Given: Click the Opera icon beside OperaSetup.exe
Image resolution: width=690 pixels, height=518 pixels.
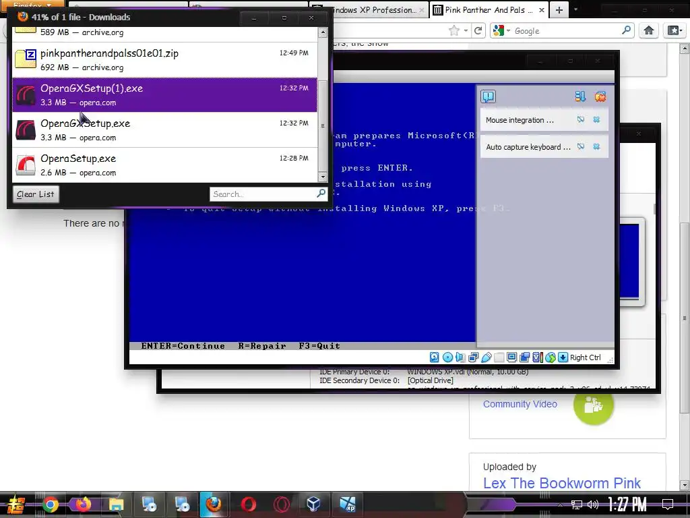Looking at the screenshot, I should (26, 165).
